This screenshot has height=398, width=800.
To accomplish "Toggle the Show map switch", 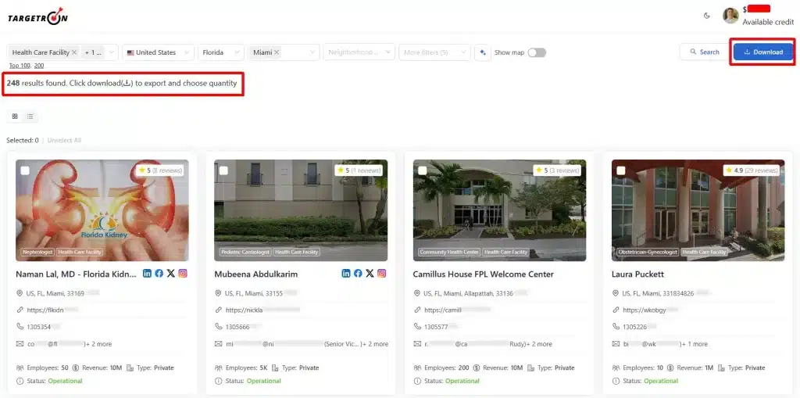I will pos(537,52).
